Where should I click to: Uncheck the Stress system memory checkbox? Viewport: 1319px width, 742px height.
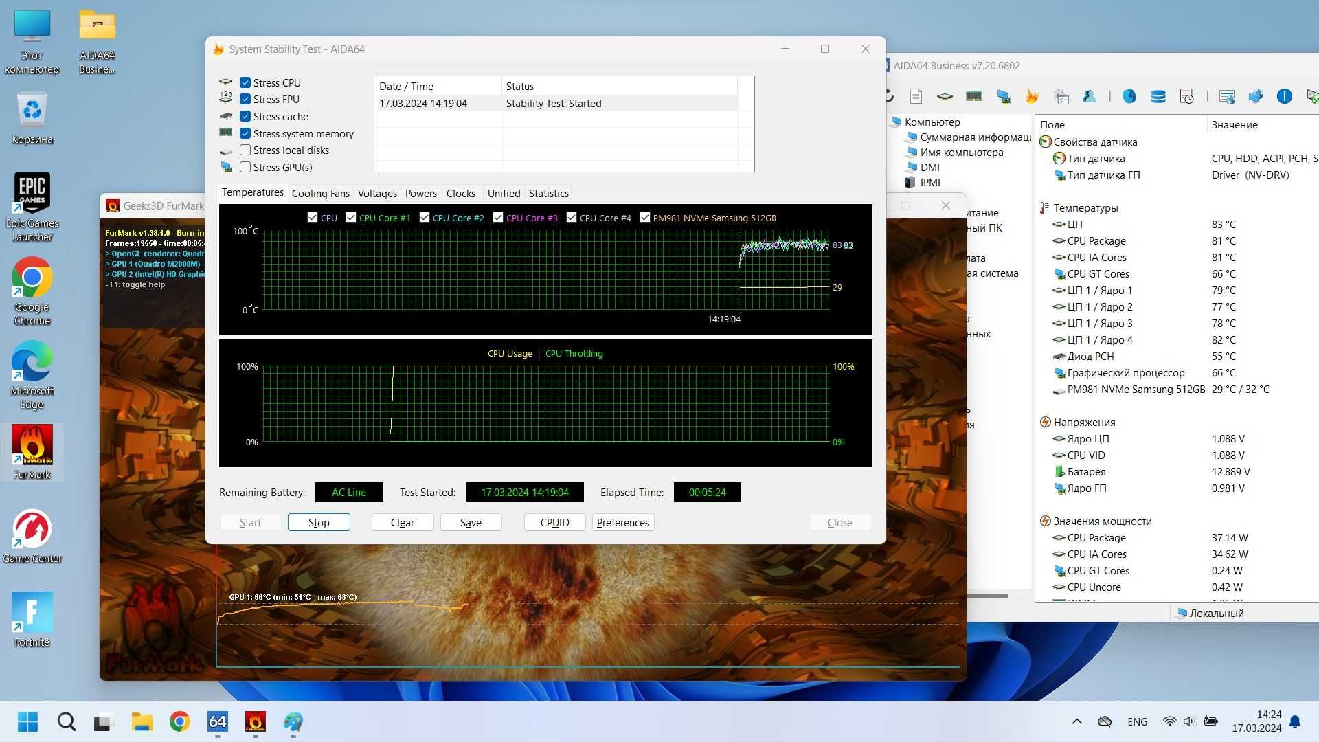click(x=245, y=133)
